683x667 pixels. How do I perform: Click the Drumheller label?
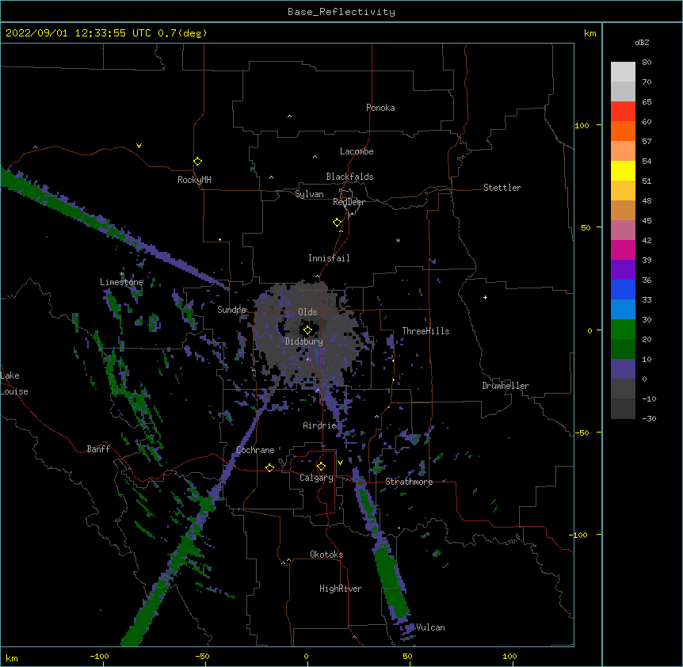pos(506,386)
